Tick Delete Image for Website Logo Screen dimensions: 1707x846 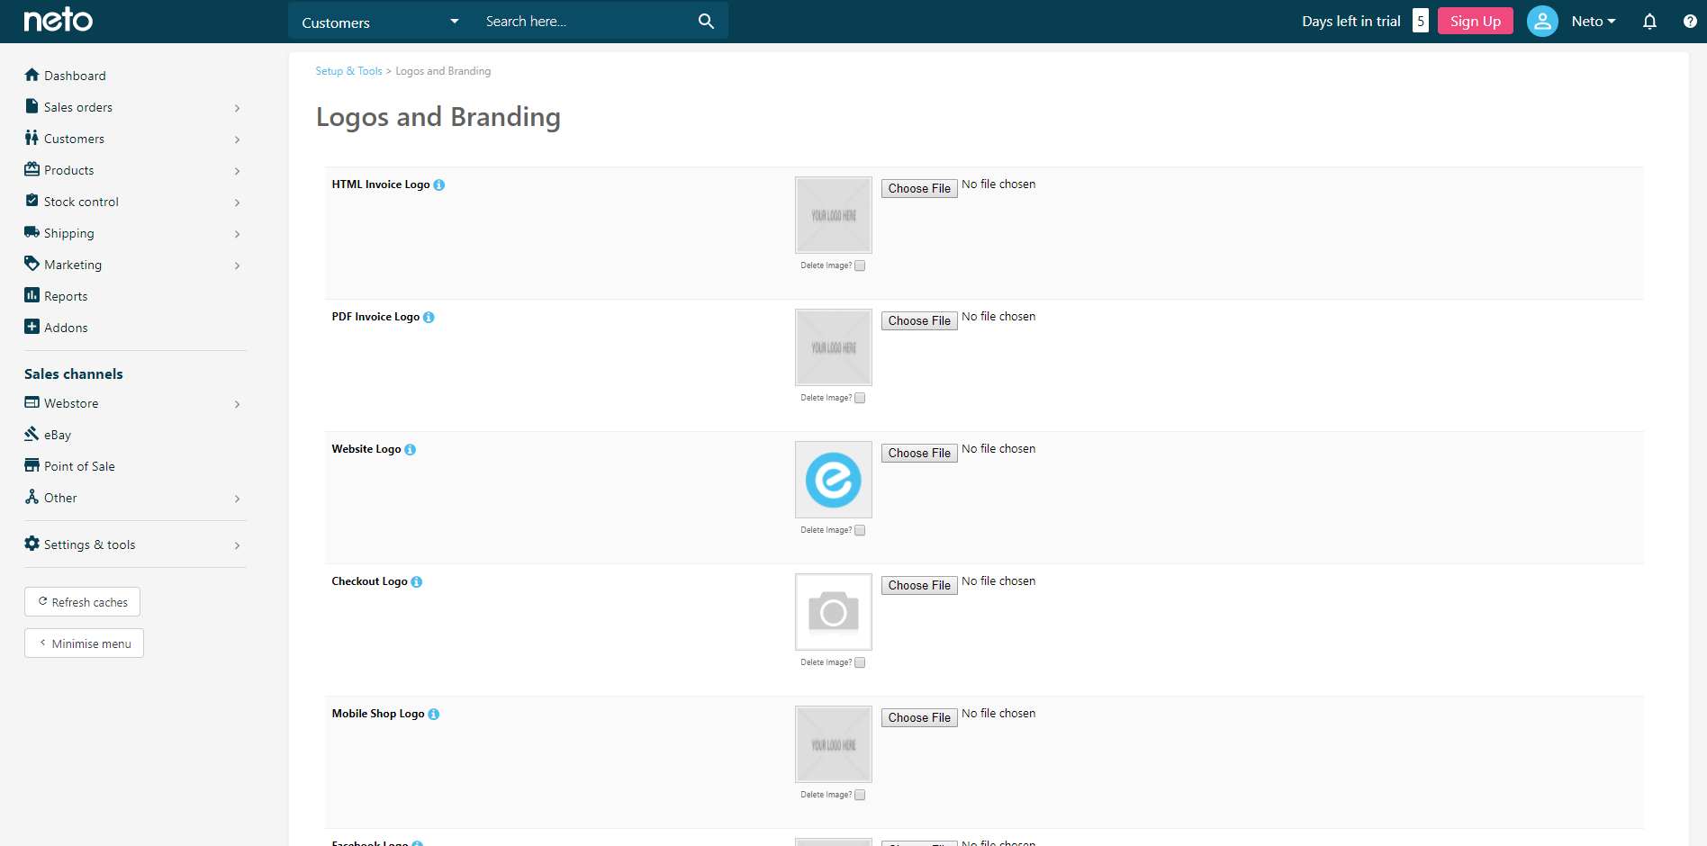click(x=860, y=530)
